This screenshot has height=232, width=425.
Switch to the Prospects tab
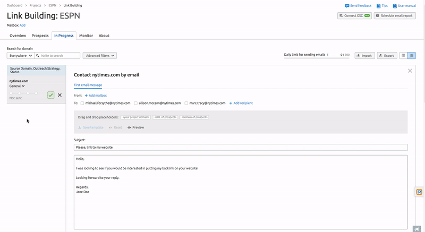coord(40,36)
